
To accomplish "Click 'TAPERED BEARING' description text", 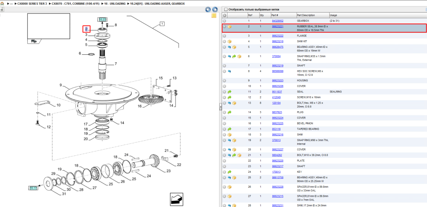I will tap(308, 129).
